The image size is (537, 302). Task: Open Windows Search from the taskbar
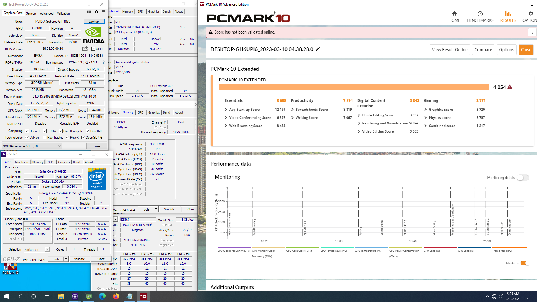[x=20, y=296]
